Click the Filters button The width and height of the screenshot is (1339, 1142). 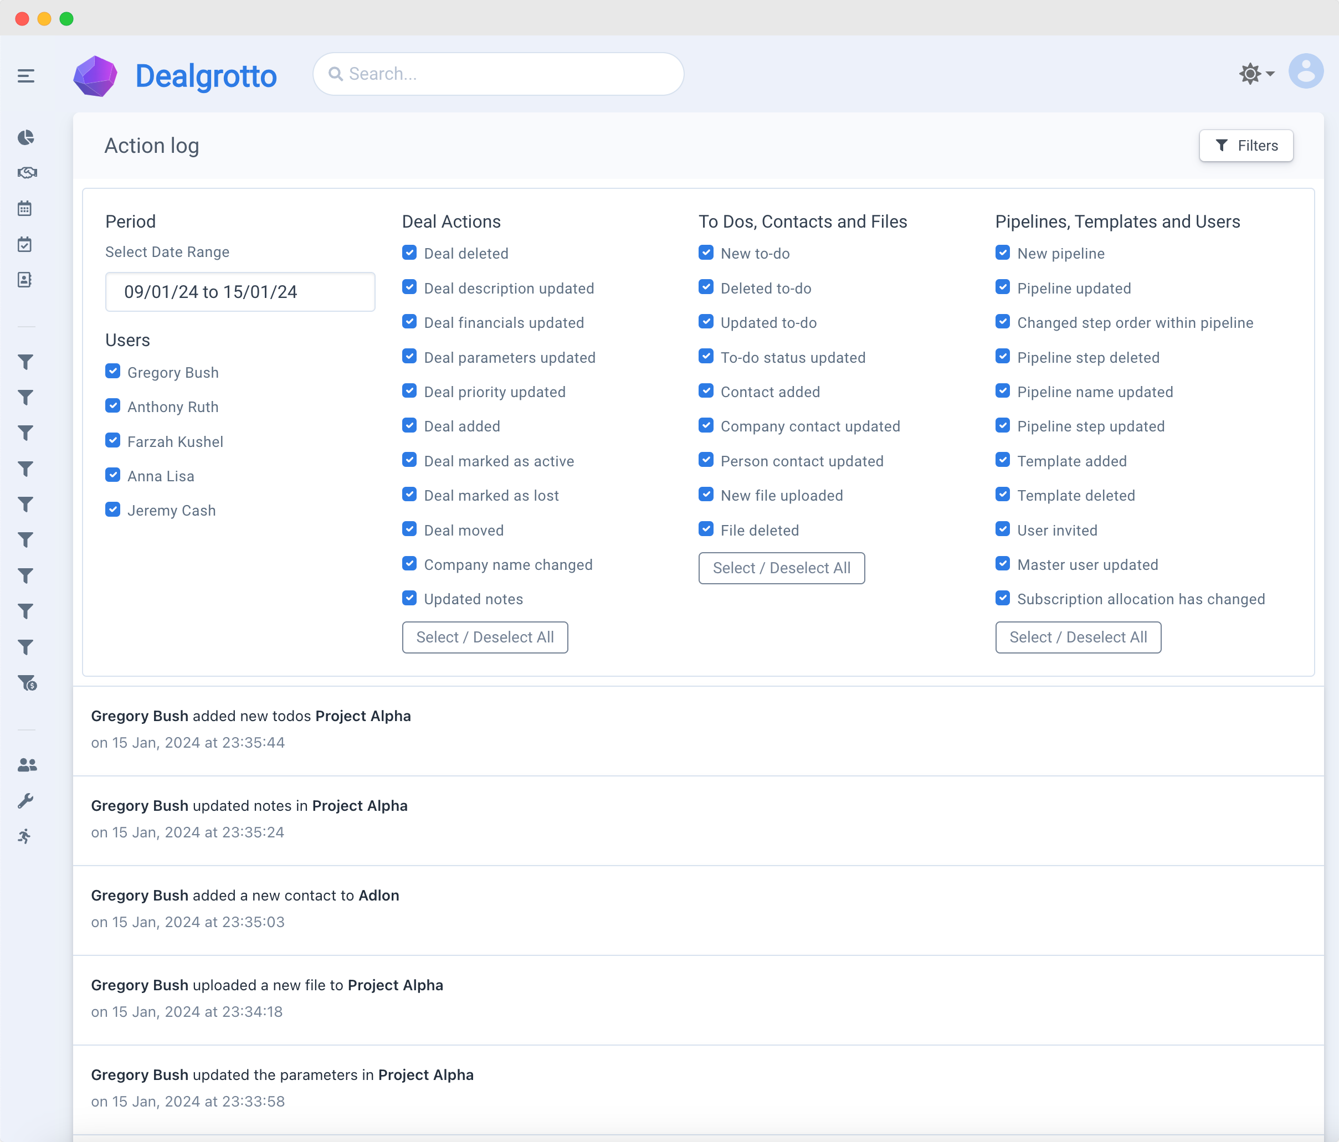(1246, 145)
